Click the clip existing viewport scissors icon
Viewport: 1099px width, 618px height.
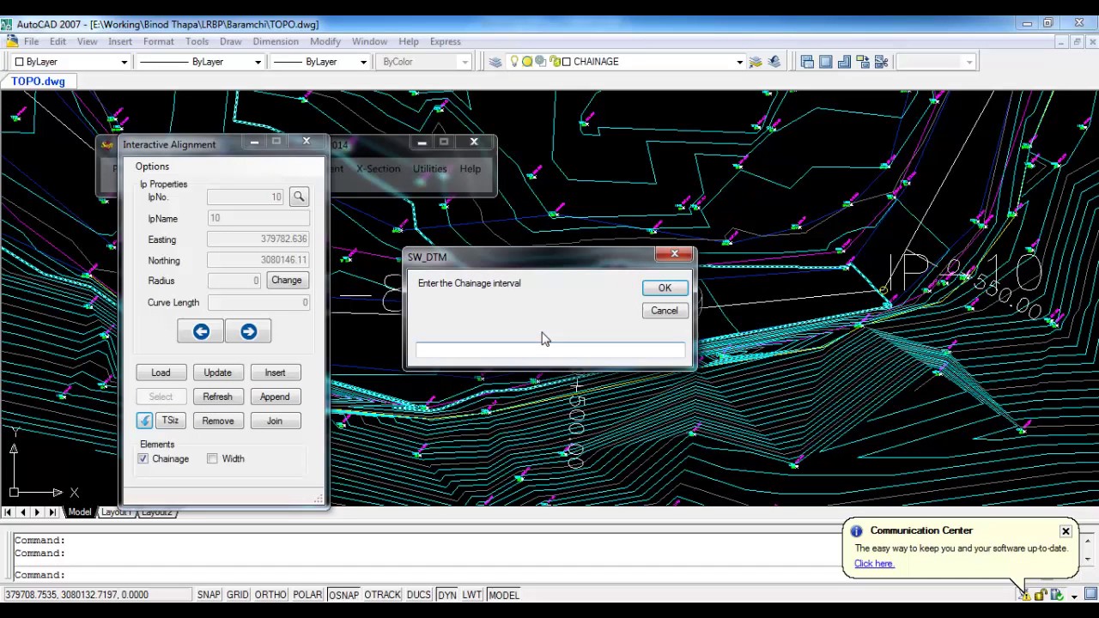click(881, 62)
